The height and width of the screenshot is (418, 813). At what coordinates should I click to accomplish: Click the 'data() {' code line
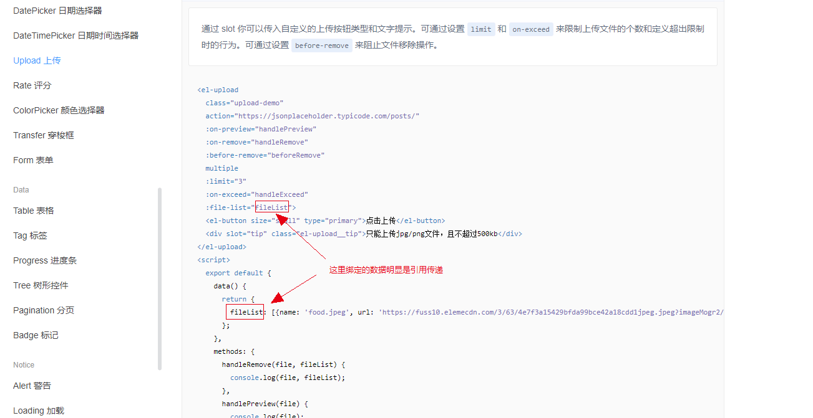[x=230, y=286]
